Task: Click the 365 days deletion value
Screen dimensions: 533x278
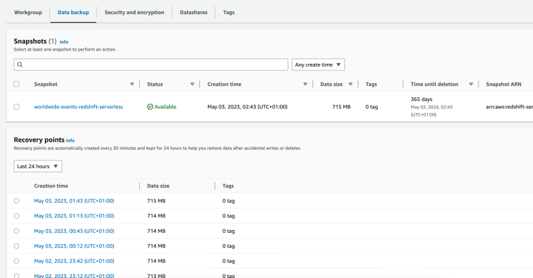Action: click(422, 99)
